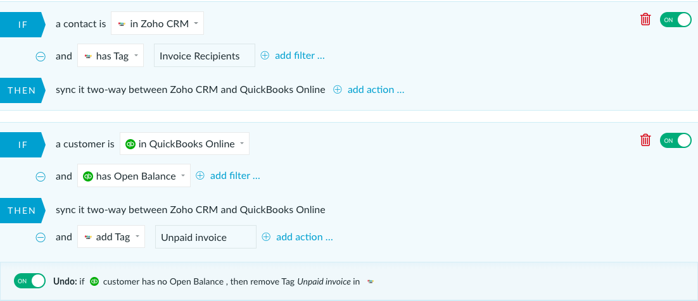Click the second rule's THEN label
Viewport: 698px width, 301px height.
tap(23, 211)
